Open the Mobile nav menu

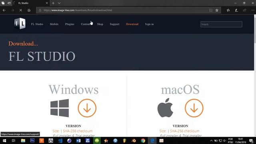pyautogui.click(x=54, y=24)
